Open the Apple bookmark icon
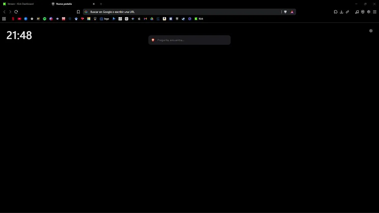379x213 pixels. coord(139,19)
